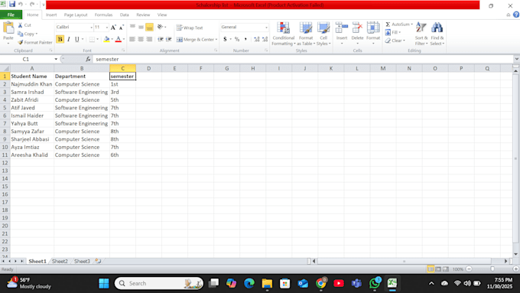520x293 pixels.
Task: Click the AutoSum sigma icon
Action: pos(388,24)
